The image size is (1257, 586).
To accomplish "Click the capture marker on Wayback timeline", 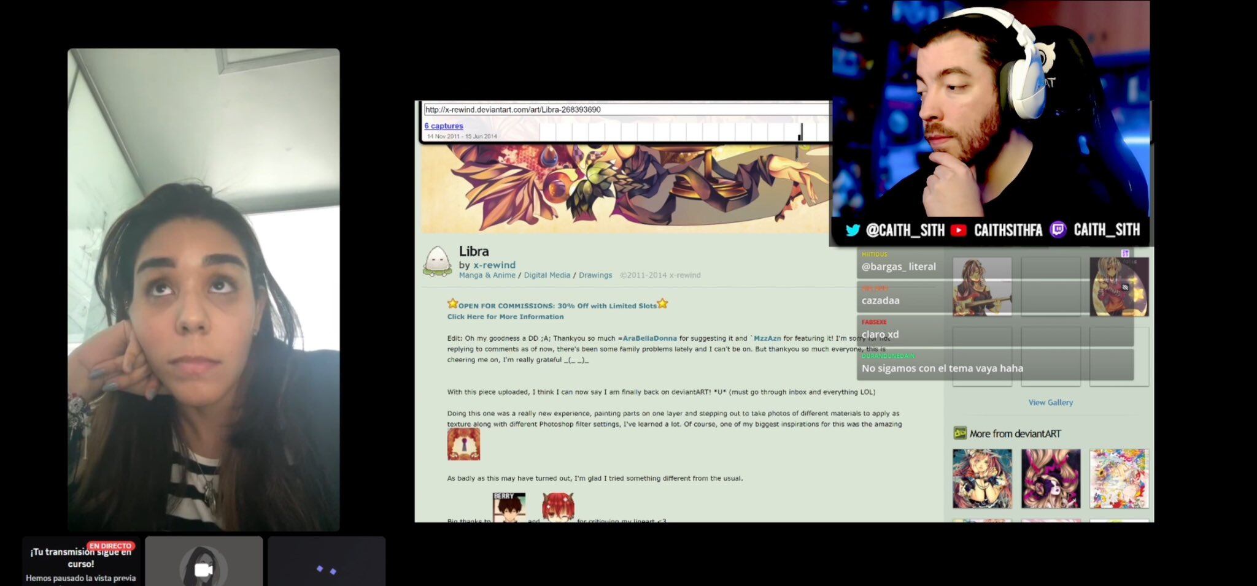I will 800,132.
